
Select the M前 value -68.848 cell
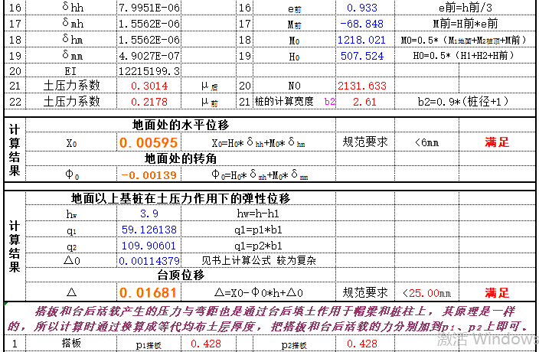pos(364,24)
